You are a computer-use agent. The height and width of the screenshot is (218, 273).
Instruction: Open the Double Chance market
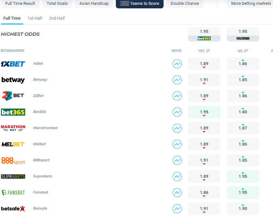[185, 4]
